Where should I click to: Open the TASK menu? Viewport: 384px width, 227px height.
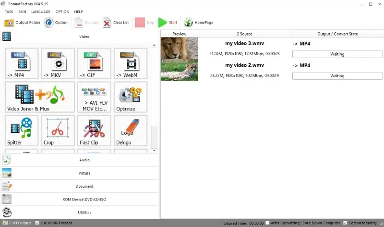pyautogui.click(x=9, y=12)
